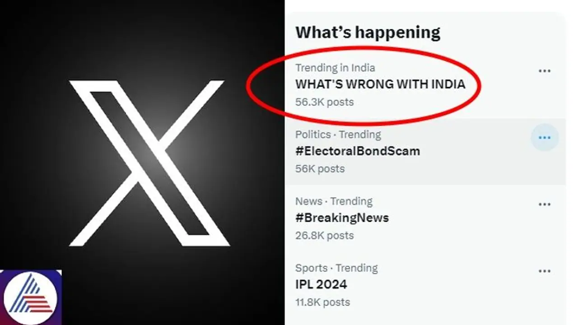Select the highlighted #ElectoralBondScam trend row

pos(406,151)
